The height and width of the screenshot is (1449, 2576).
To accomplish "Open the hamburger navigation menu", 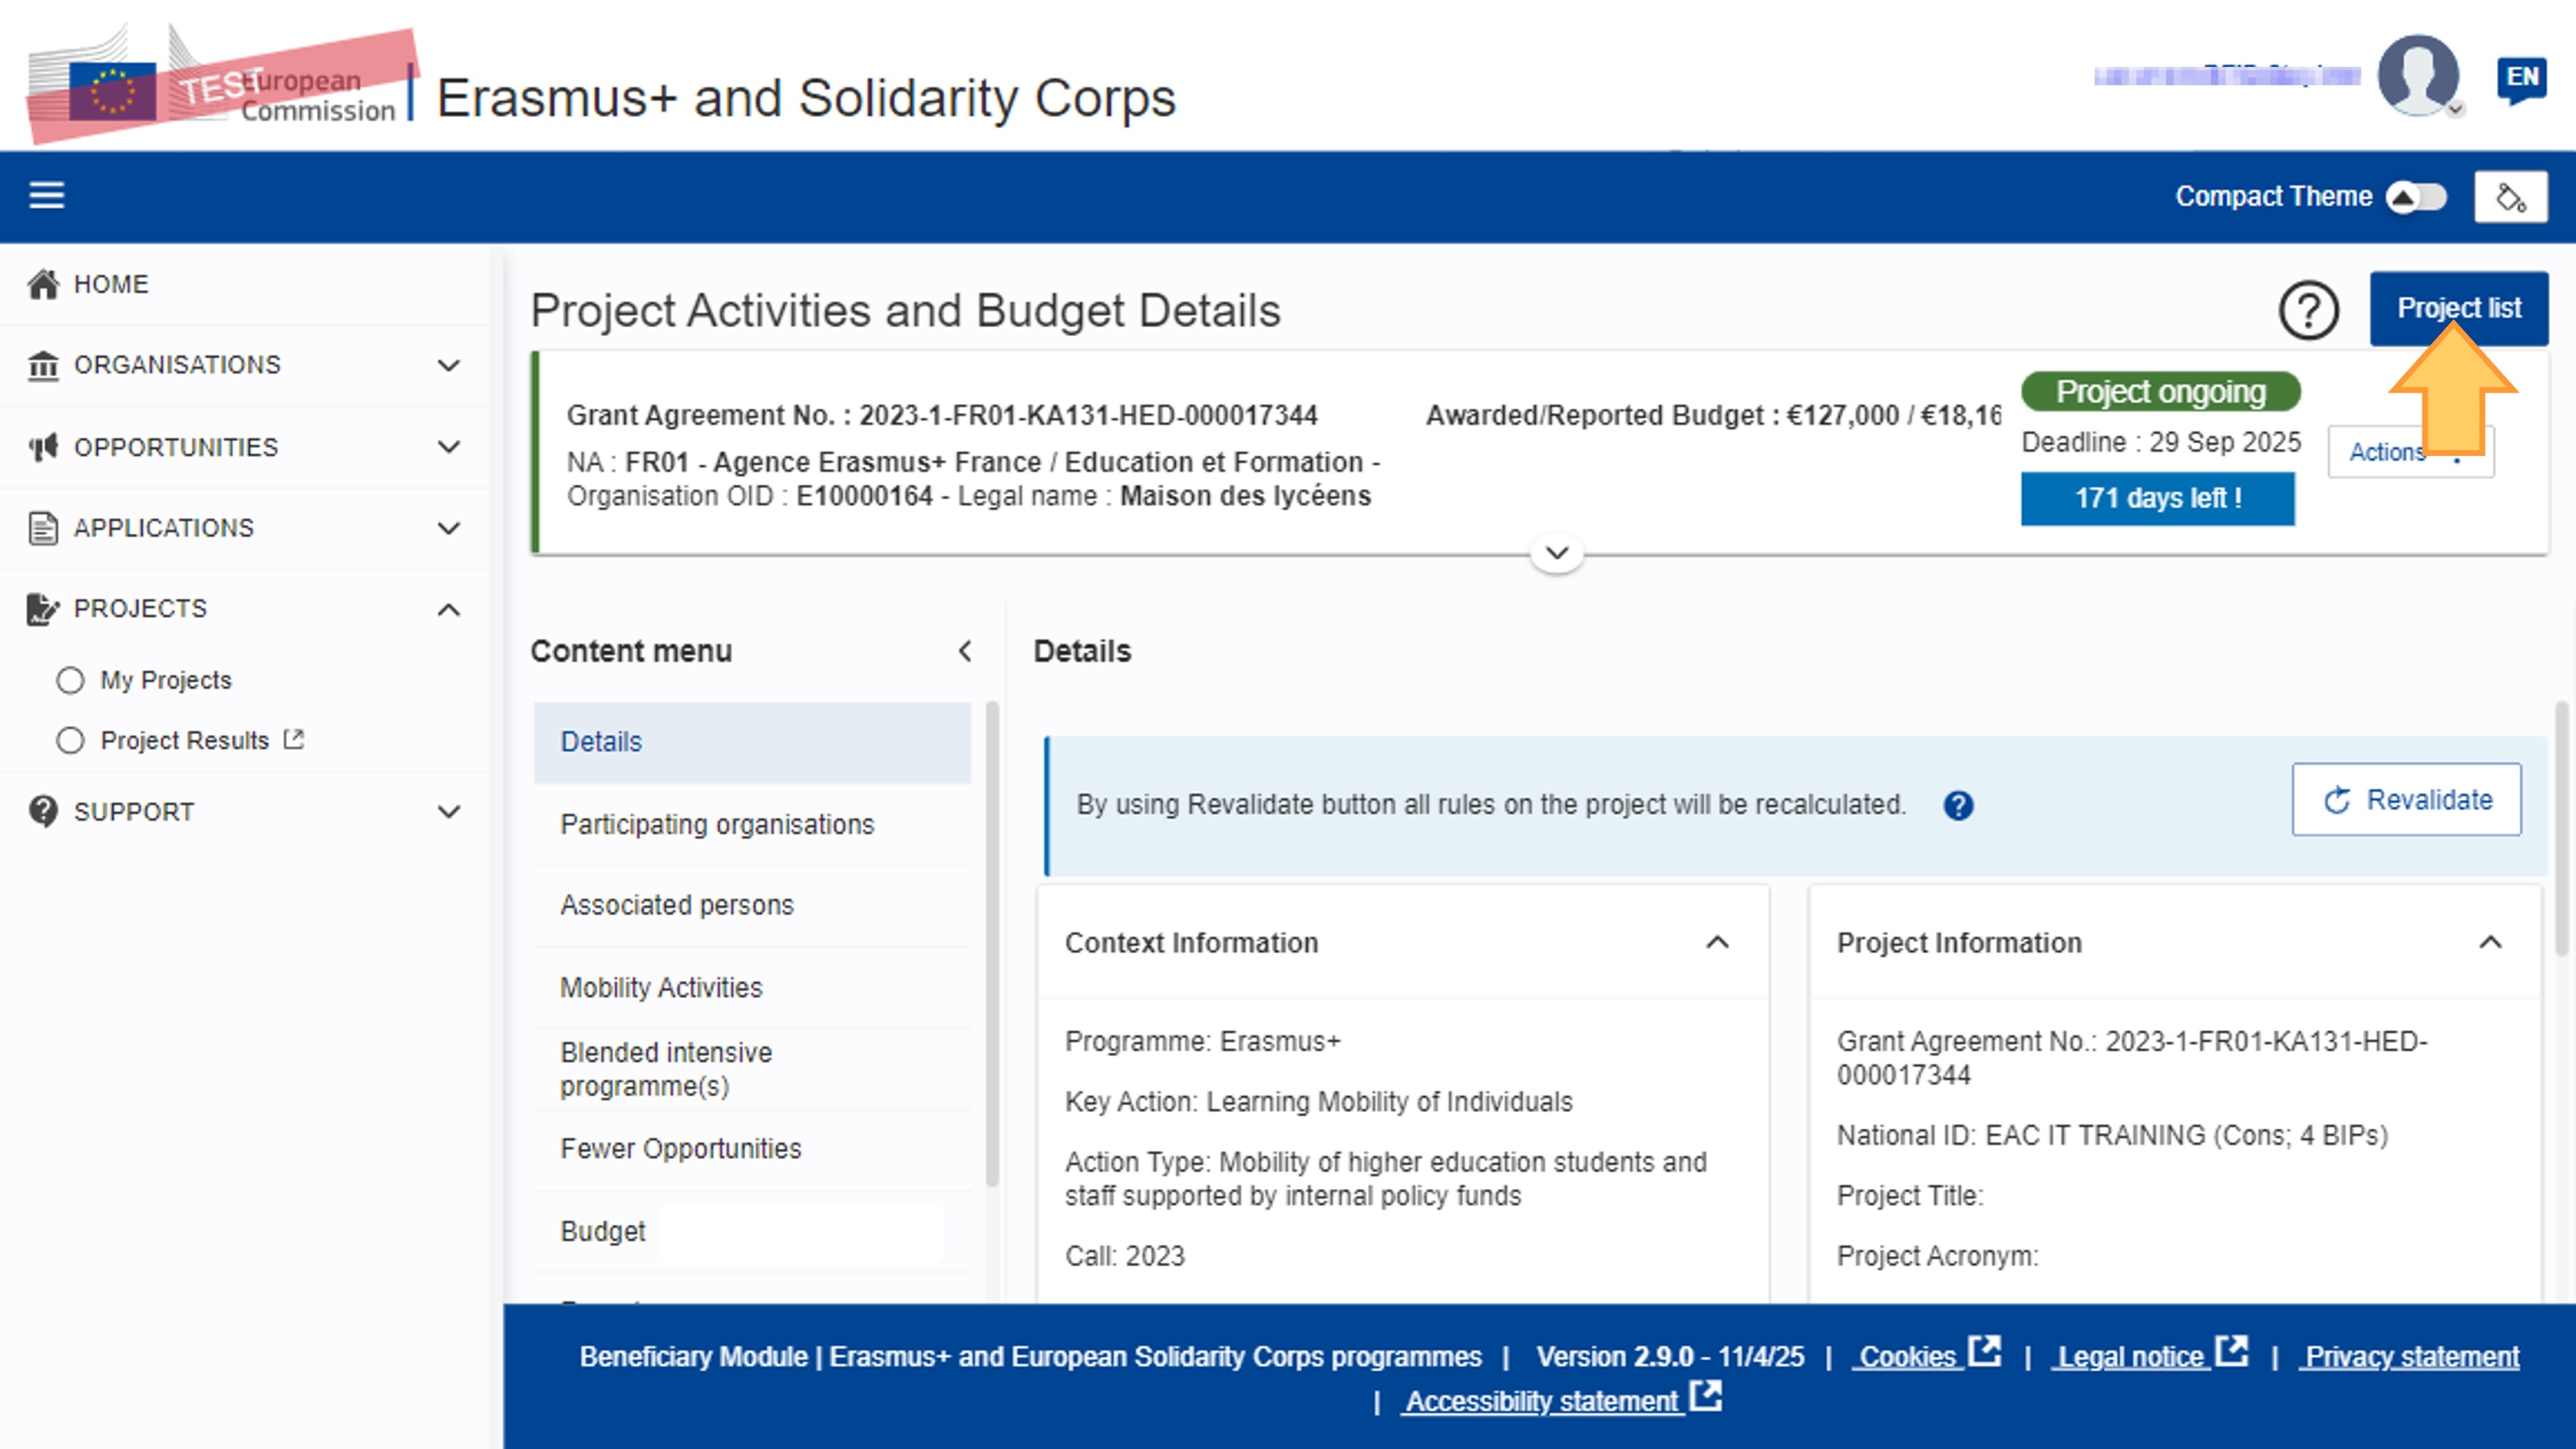I will pyautogui.click(x=46, y=195).
